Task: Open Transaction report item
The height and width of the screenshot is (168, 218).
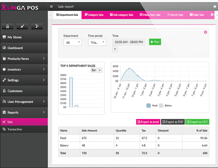Action: point(24,129)
